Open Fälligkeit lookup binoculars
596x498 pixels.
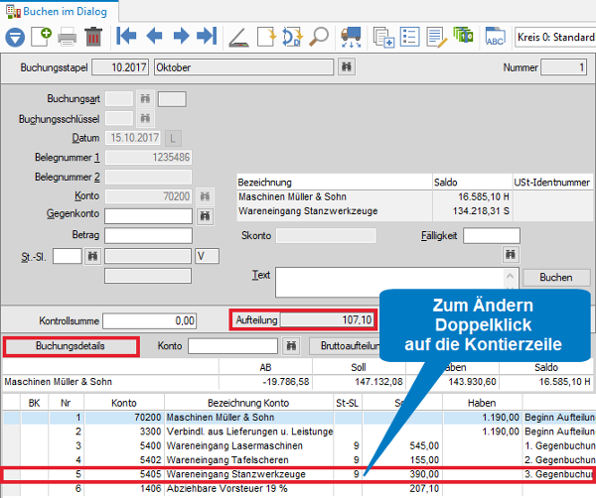click(511, 254)
